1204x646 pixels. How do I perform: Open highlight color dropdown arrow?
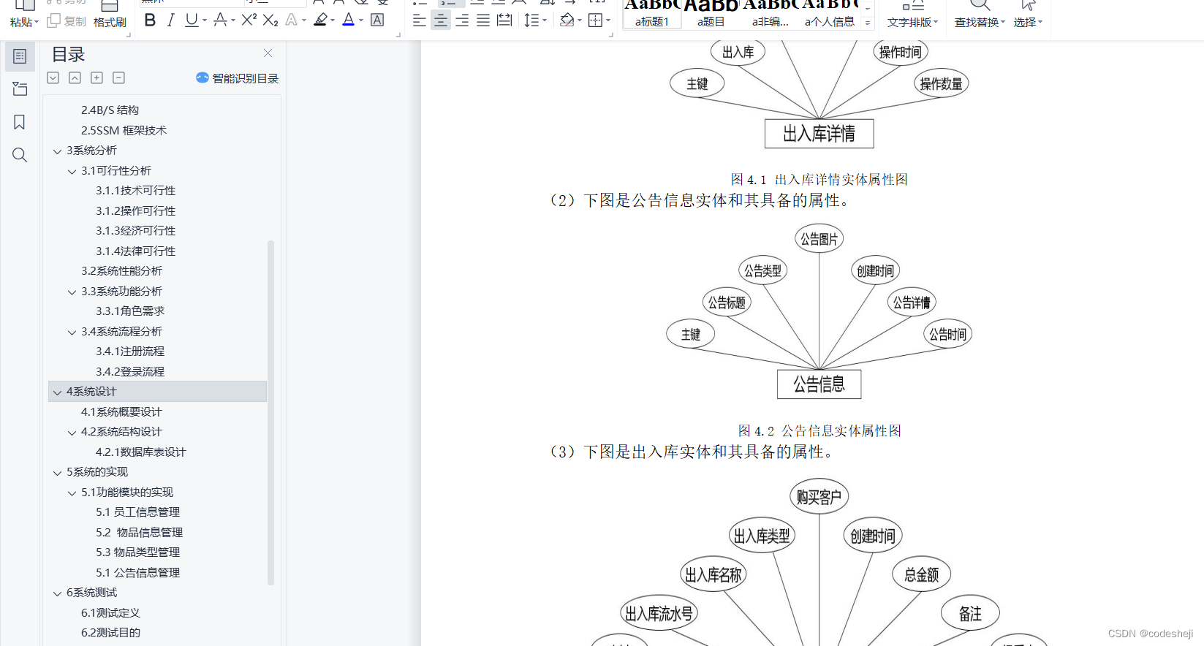point(333,20)
